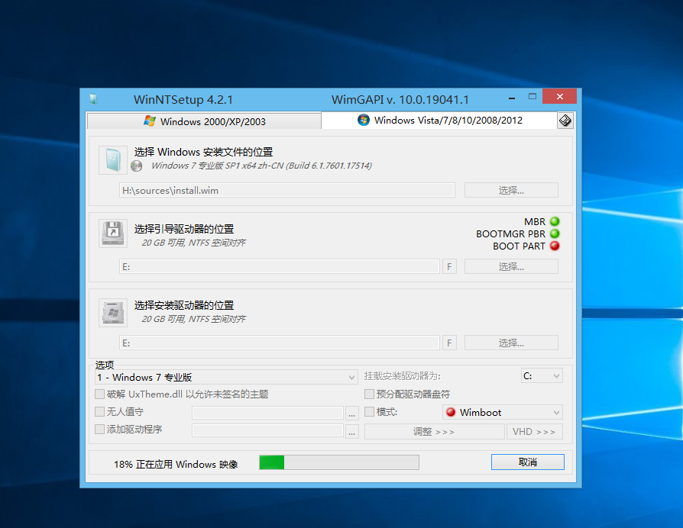Toggle the 预分配驱动器盘符 checkbox
683x528 pixels.
tap(369, 394)
